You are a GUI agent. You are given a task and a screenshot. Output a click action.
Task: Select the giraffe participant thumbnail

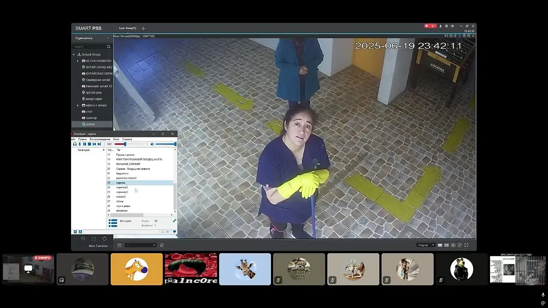coord(245,269)
